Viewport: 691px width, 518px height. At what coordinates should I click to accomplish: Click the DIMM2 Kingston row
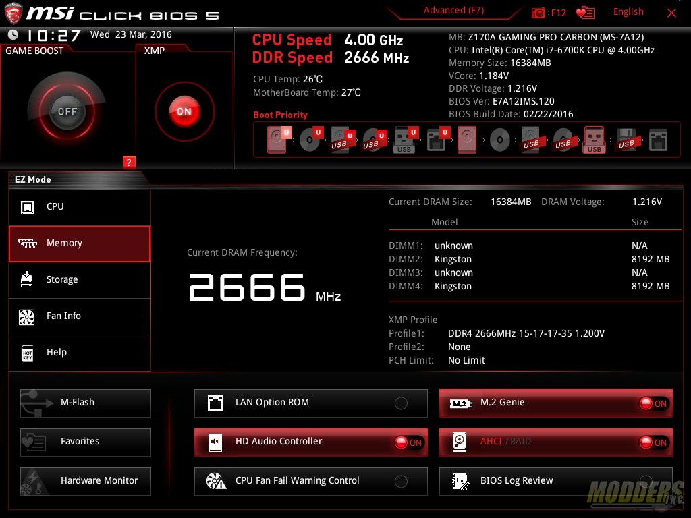pos(529,260)
